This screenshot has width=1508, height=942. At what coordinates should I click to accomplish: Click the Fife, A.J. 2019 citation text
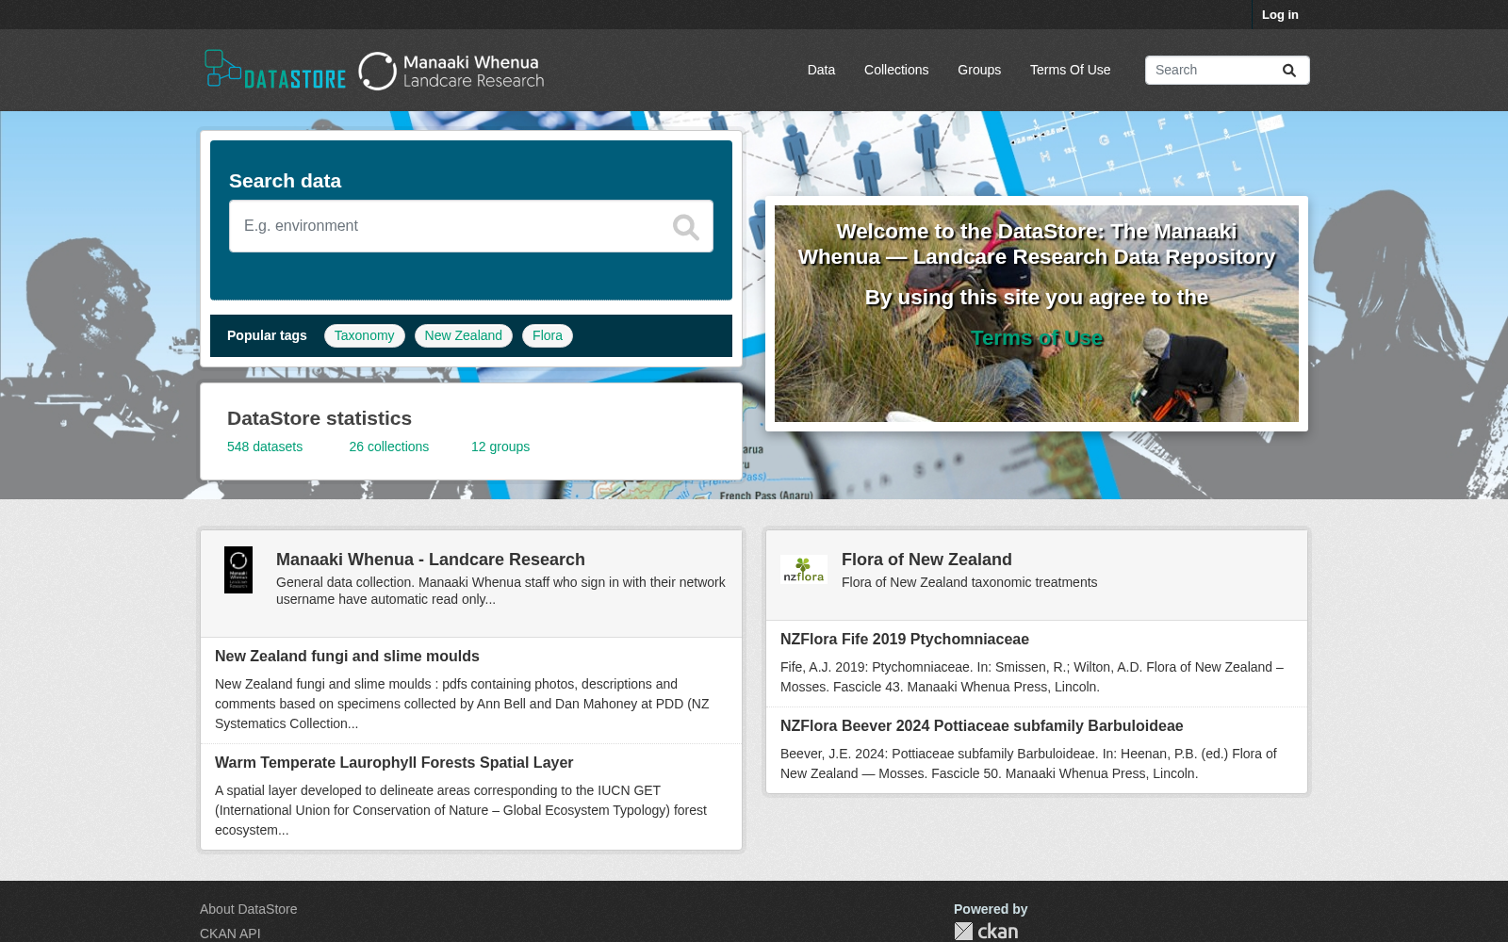(x=1032, y=677)
